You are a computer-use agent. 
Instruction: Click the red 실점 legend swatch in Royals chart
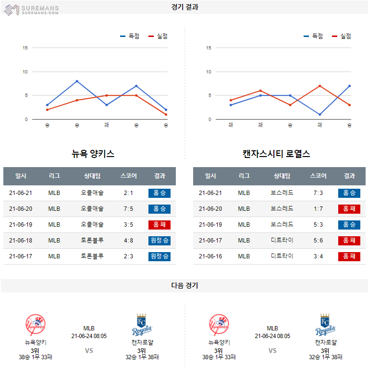(x=334, y=36)
